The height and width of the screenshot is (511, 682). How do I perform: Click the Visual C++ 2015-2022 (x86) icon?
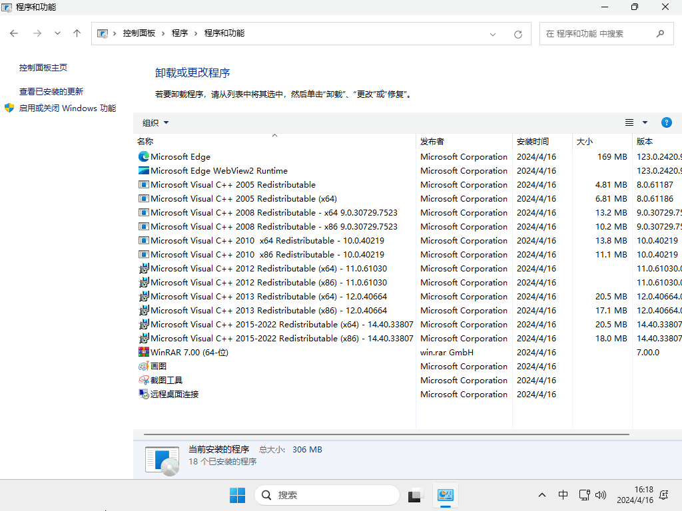pos(144,338)
